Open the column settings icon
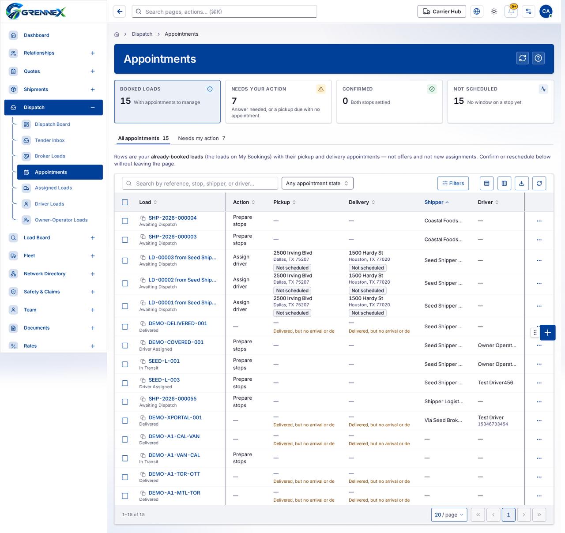565x533 pixels. [504, 184]
